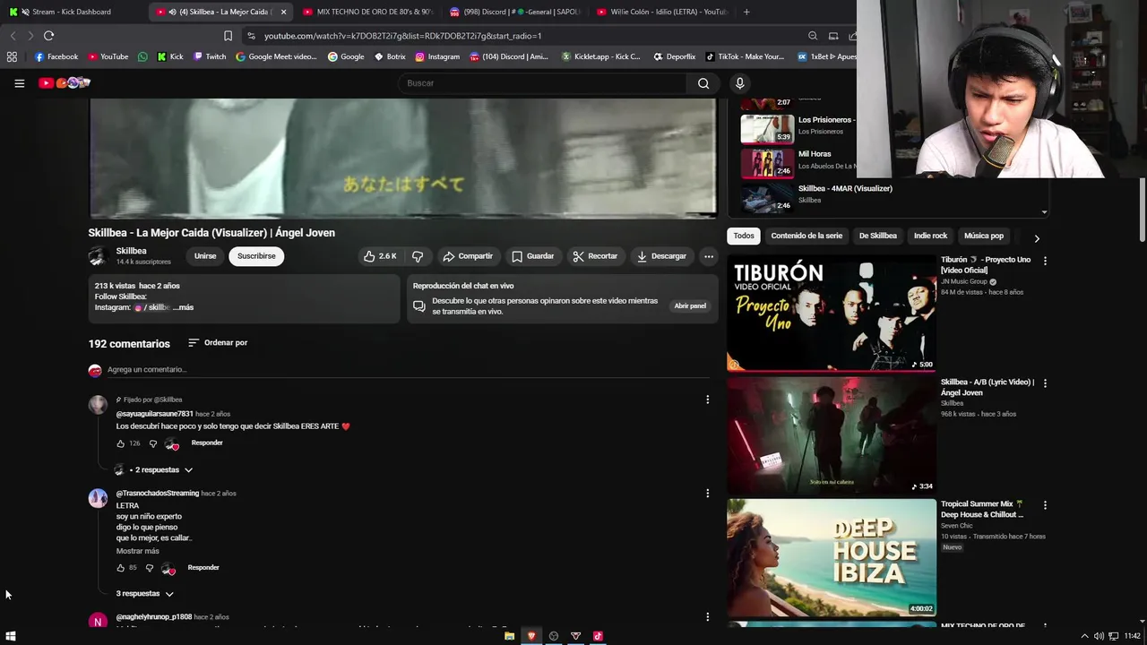Open the TikTok app in the taskbar
Image resolution: width=1147 pixels, height=645 pixels.
(x=598, y=636)
